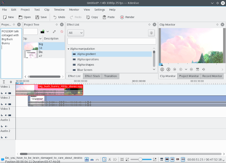The width and height of the screenshot is (226, 163).
Task: Click the Save button
Action: (41, 17)
